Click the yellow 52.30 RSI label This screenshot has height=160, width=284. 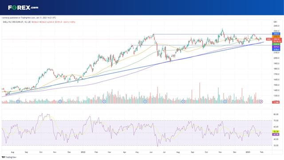276,132
